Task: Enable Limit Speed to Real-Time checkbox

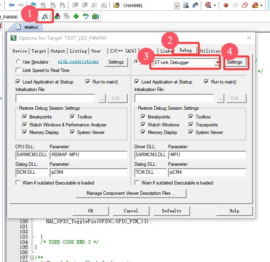Action: (19, 70)
